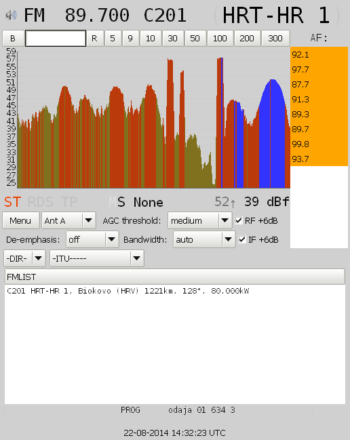Click the R button

[x=94, y=38]
